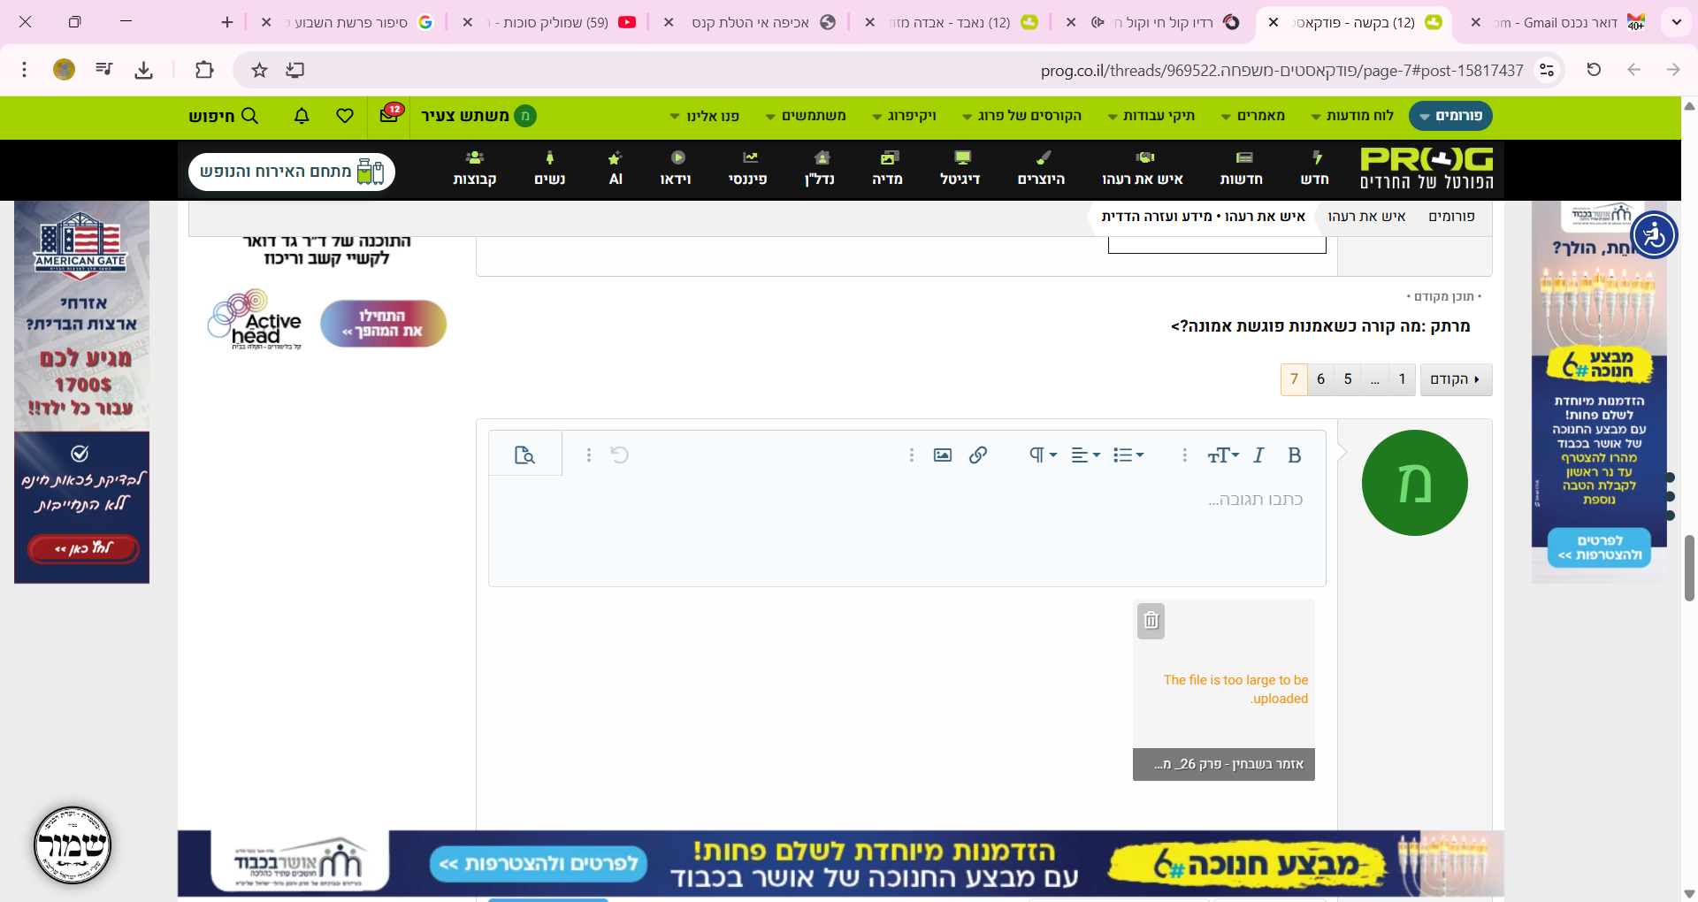Go to the 'וידאו' video section
Screen dimensions: 1698x902
tap(676, 169)
